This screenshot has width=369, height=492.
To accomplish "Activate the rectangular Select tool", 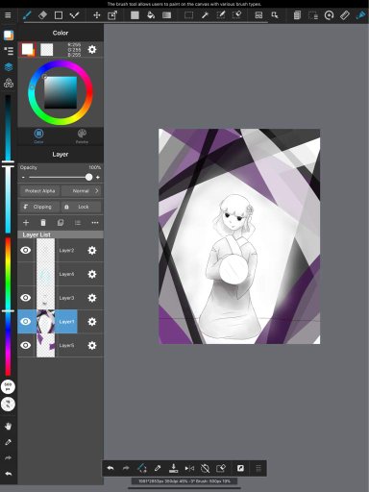I will pyautogui.click(x=188, y=15).
